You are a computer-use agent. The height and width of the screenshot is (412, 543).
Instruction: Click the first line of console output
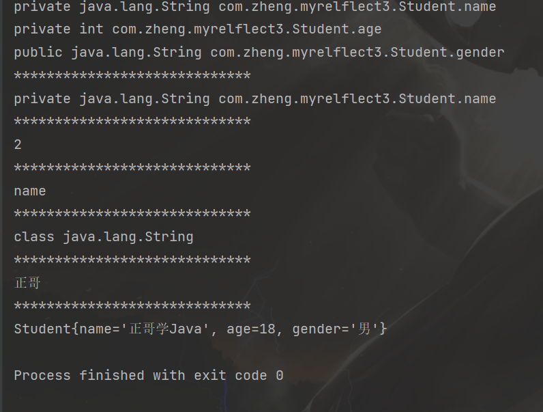pos(254,7)
